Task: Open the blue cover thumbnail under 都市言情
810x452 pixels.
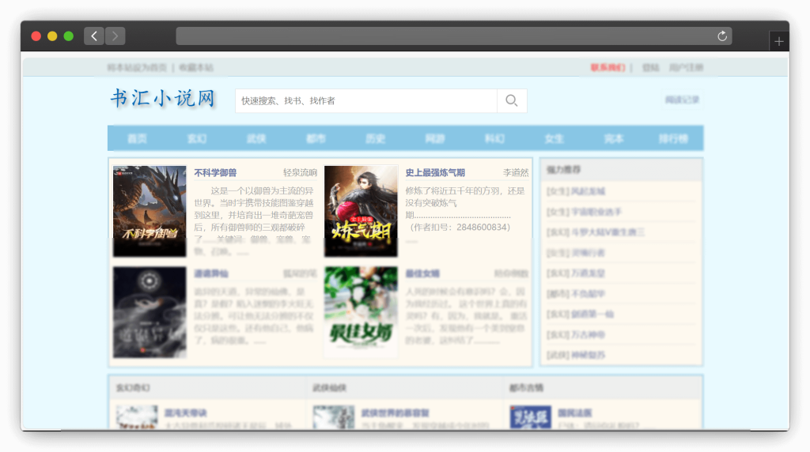Action: [x=531, y=417]
